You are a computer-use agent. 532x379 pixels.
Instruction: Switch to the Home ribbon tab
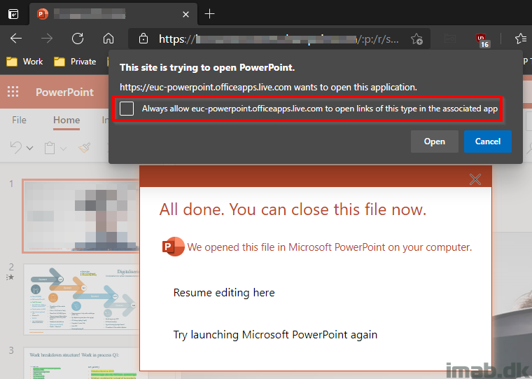tap(66, 120)
